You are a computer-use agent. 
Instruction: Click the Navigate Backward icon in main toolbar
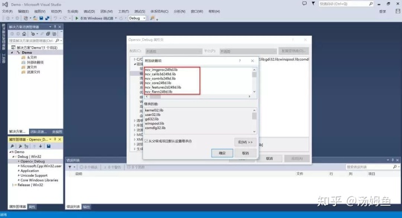(8, 18)
